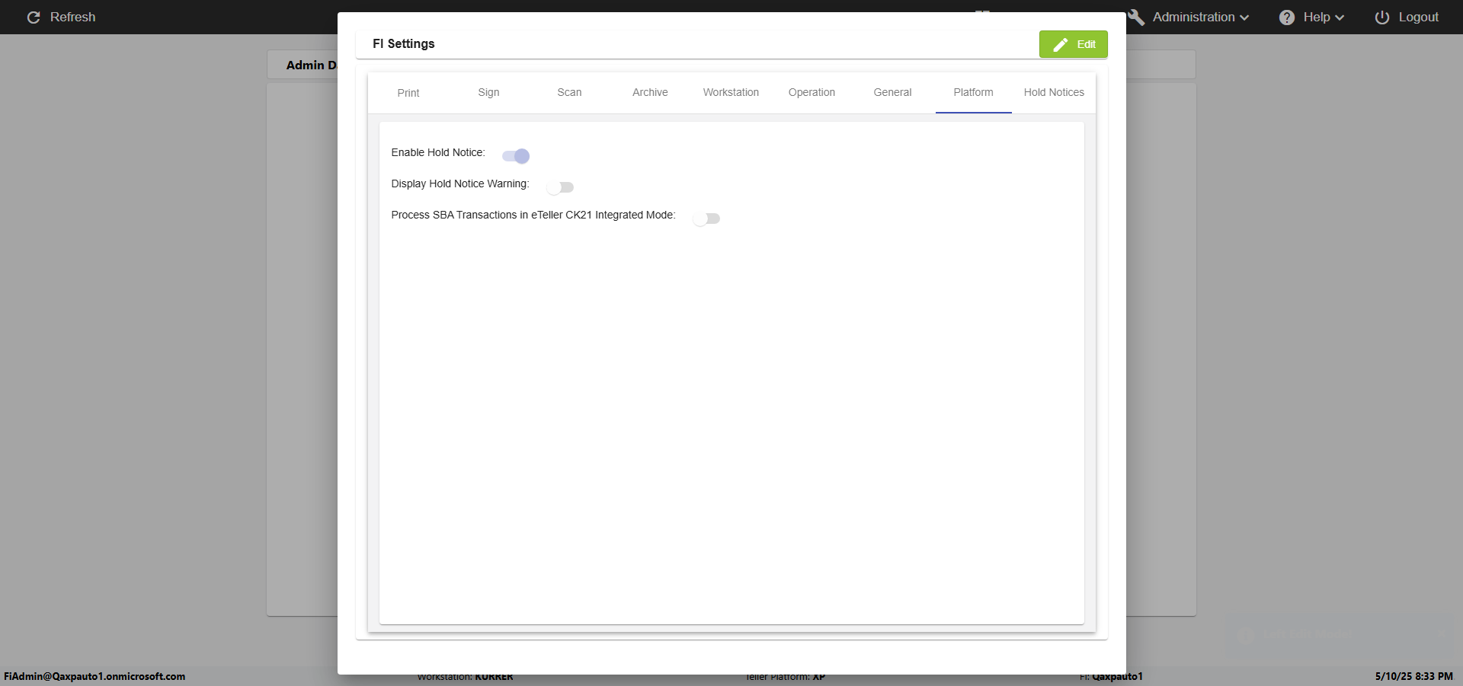Click the Platform tab
This screenshot has height=686, width=1463.
point(973,93)
